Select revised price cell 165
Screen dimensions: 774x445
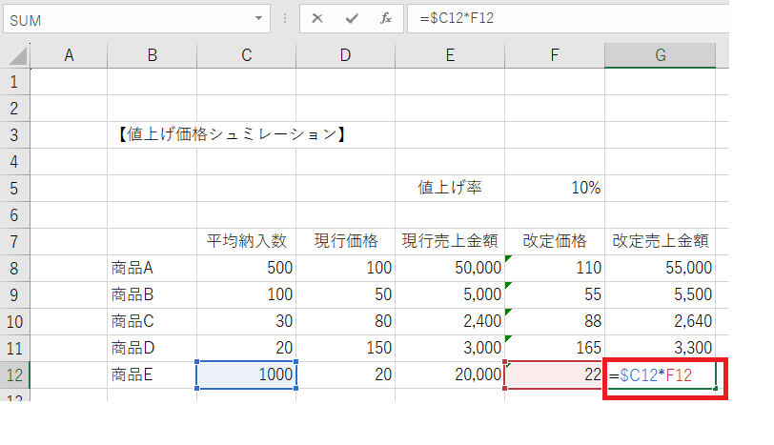[x=555, y=348]
